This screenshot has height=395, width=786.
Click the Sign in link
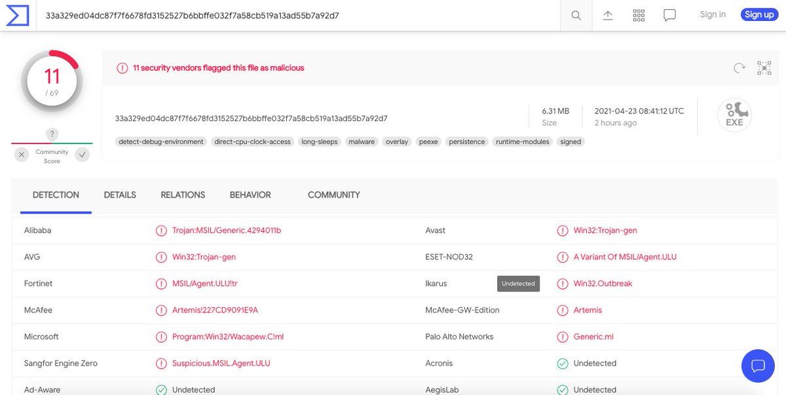(x=713, y=14)
